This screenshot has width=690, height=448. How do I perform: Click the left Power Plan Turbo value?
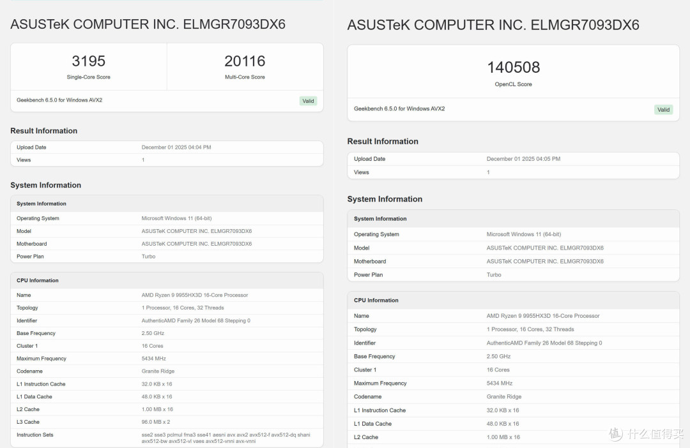(148, 257)
